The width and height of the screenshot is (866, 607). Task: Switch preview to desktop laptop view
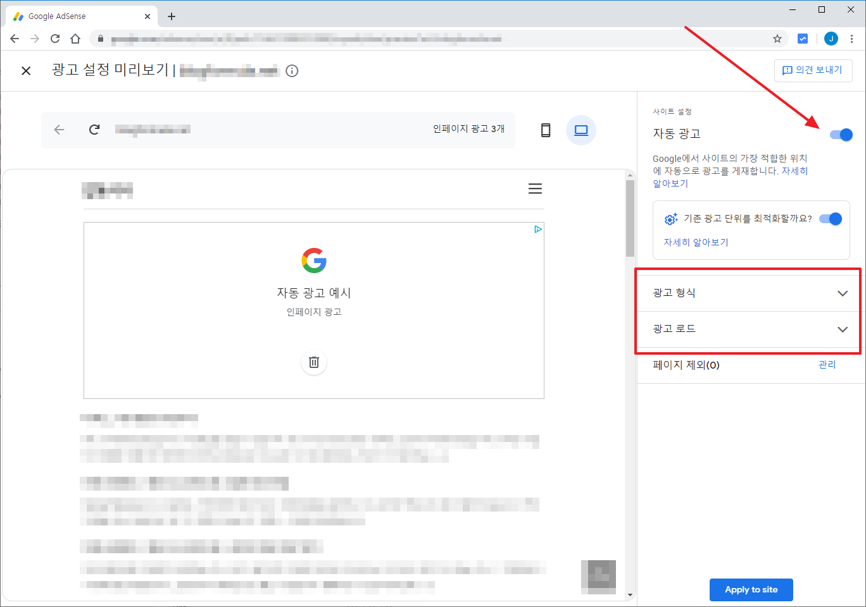581,130
